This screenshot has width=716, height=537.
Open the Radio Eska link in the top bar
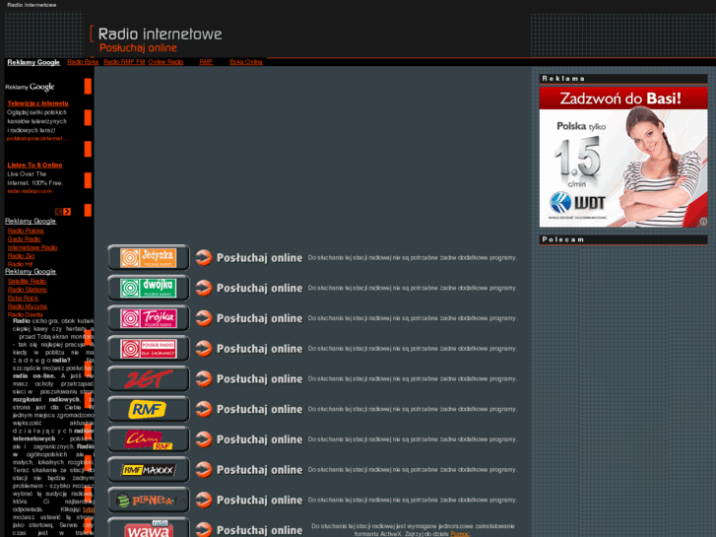(x=83, y=62)
